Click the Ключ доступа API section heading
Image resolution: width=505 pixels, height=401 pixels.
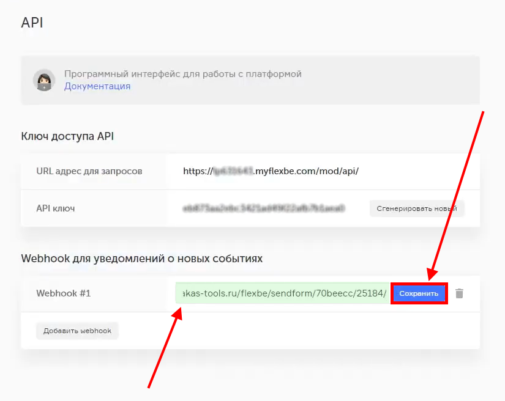point(67,136)
